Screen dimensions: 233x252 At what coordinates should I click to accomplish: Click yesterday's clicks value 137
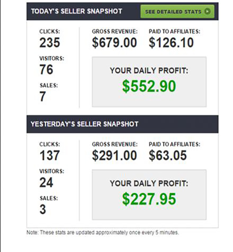point(49,155)
